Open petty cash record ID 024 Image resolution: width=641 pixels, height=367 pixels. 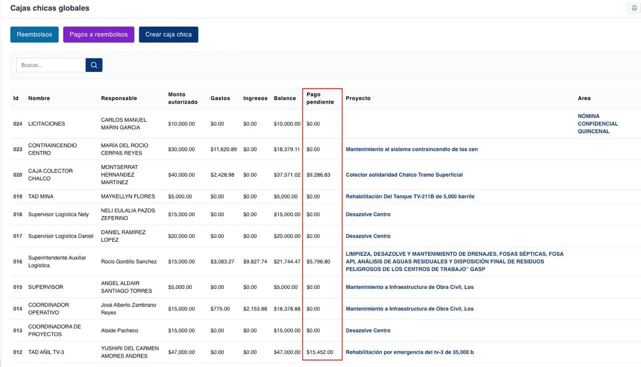click(x=18, y=124)
